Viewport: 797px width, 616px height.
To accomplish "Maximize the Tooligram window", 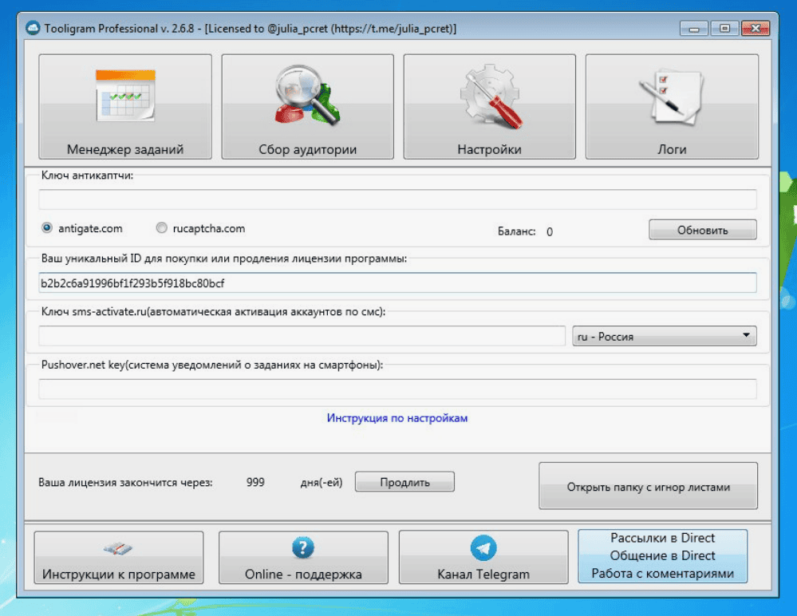I will pyautogui.click(x=724, y=29).
